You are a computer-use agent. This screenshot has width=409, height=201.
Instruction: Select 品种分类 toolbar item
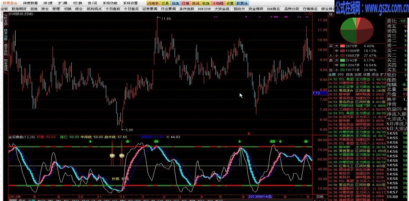291,9
